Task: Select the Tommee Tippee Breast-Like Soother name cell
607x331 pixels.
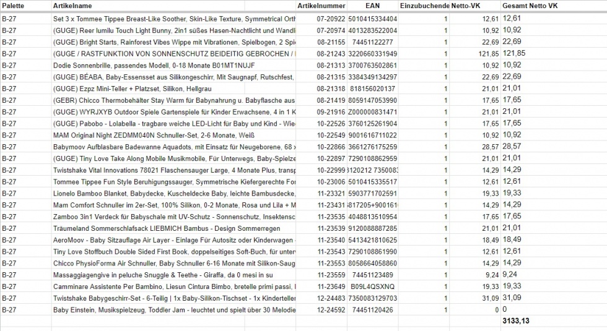Action: (174, 19)
